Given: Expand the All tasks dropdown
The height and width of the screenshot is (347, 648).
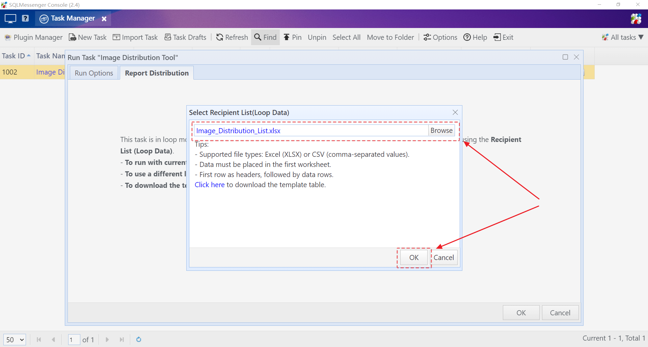Looking at the screenshot, I should [623, 37].
